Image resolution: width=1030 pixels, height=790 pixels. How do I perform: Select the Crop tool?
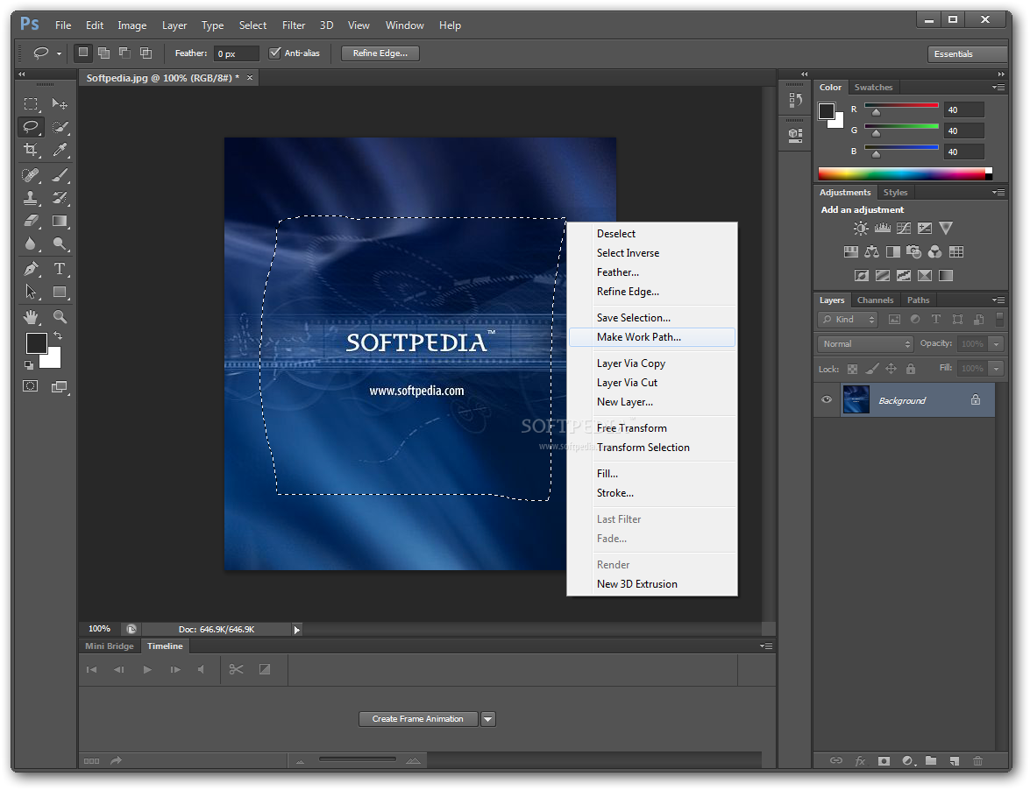[30, 151]
